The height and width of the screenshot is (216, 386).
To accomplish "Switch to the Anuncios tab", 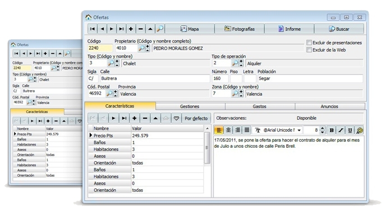I will (x=329, y=106).
